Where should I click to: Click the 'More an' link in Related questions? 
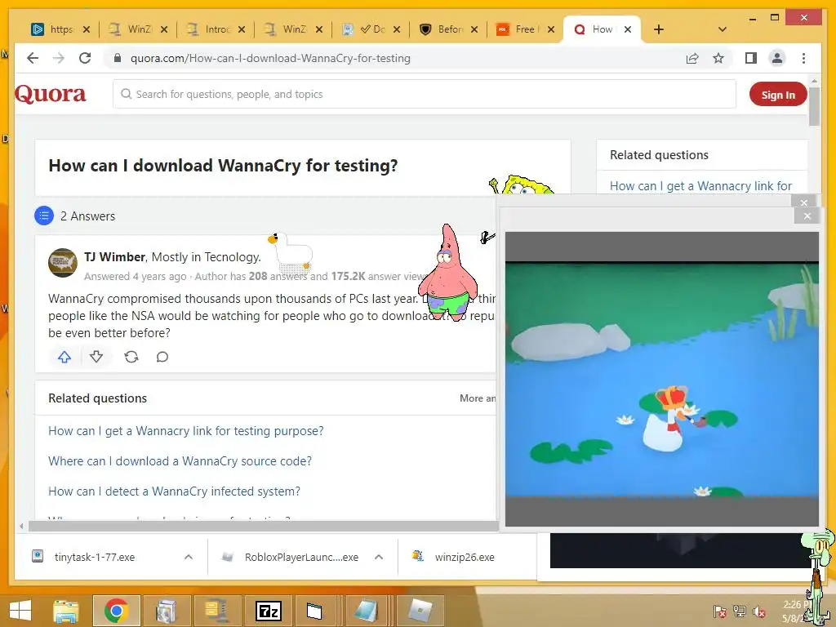click(478, 398)
